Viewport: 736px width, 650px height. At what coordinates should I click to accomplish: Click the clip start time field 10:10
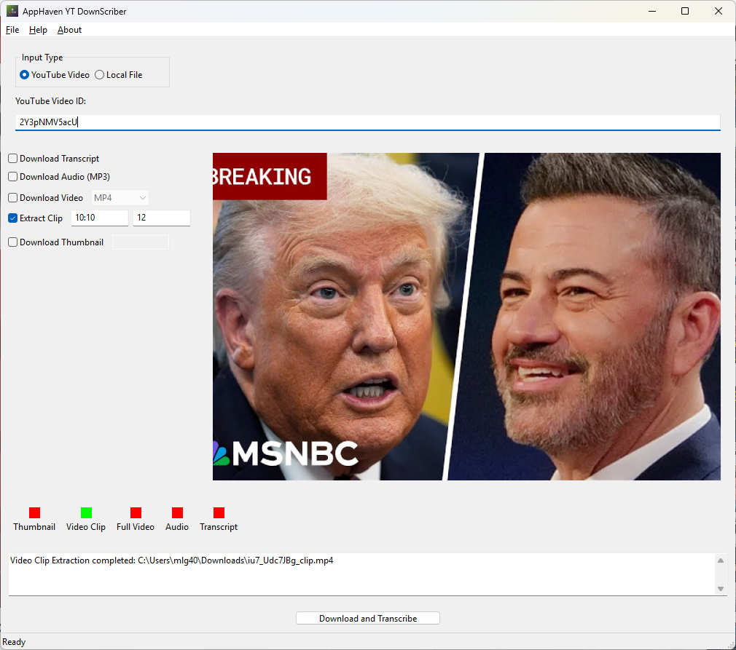(x=99, y=218)
